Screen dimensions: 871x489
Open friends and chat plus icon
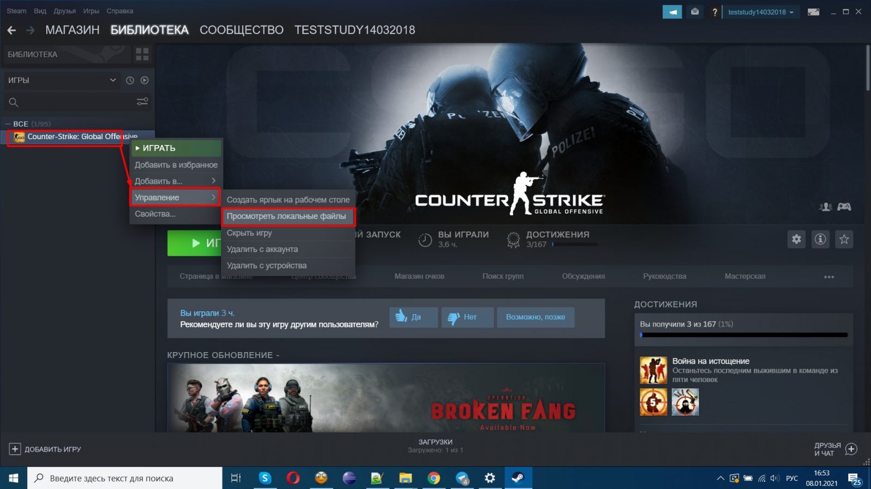tap(851, 449)
